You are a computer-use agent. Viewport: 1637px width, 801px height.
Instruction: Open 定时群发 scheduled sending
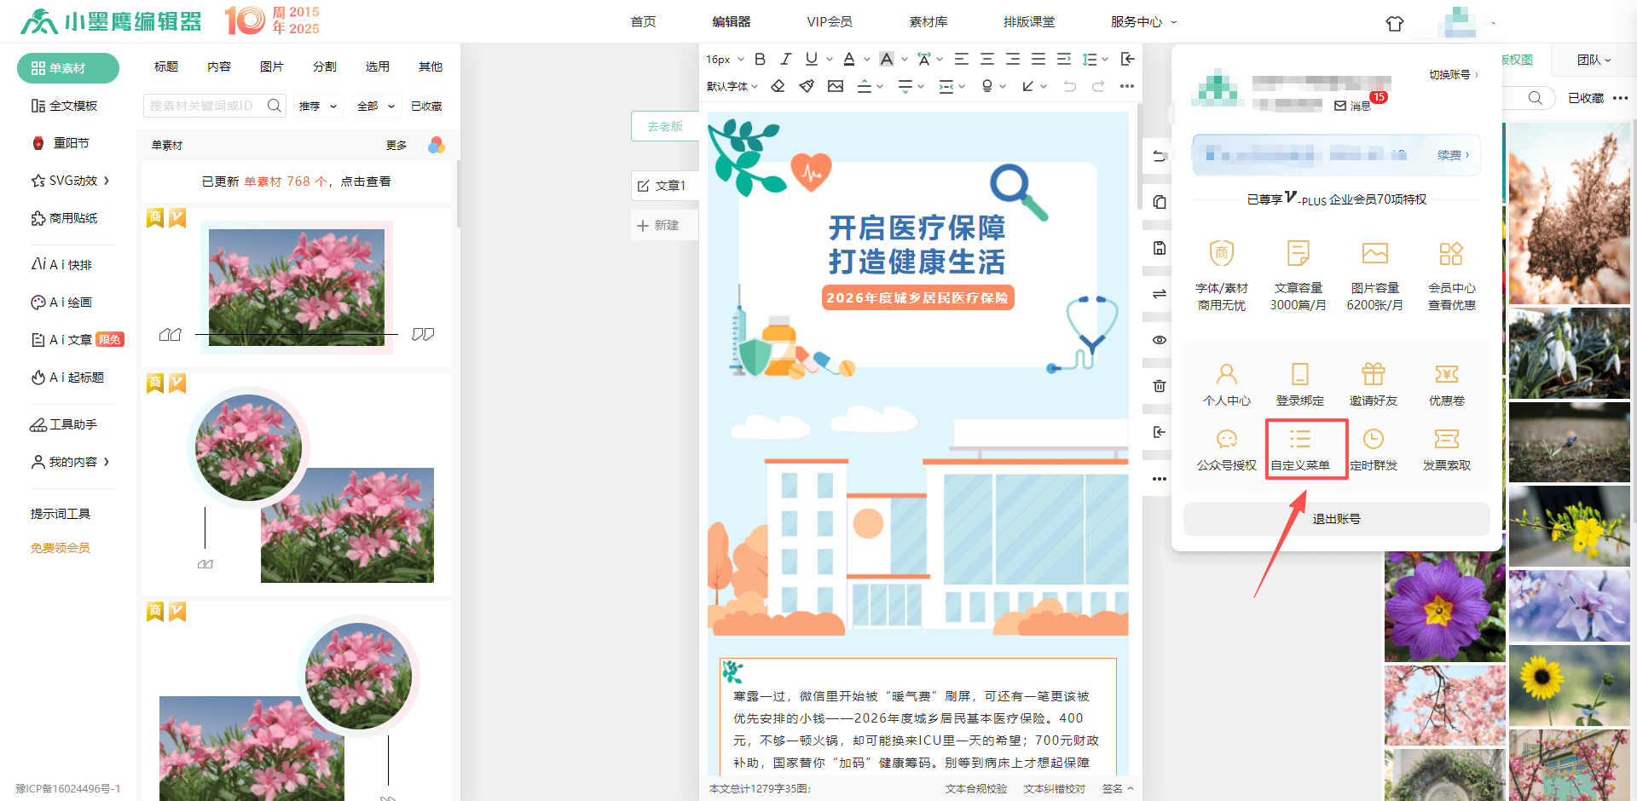(x=1373, y=449)
